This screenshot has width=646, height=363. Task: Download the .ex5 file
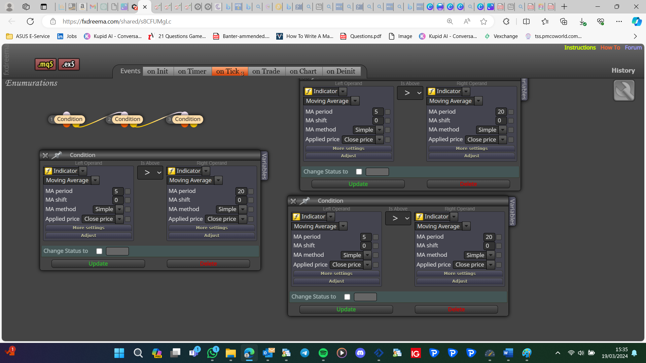pos(69,64)
